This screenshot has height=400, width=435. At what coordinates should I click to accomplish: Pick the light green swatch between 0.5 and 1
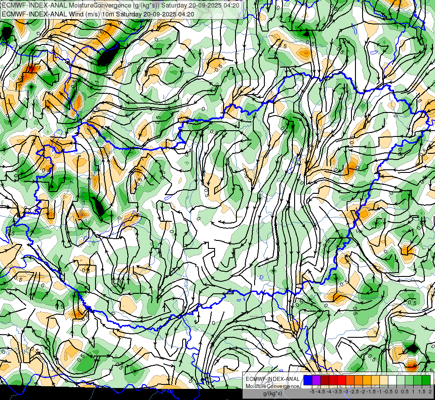tap(409, 380)
